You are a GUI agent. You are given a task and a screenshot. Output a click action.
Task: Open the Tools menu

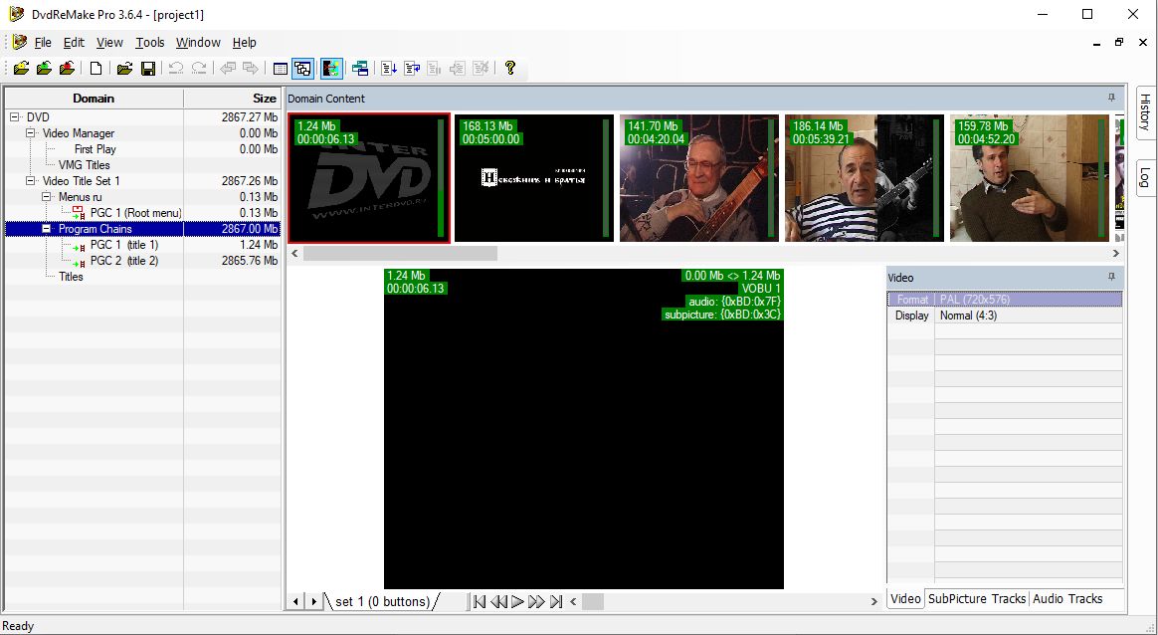pos(150,43)
